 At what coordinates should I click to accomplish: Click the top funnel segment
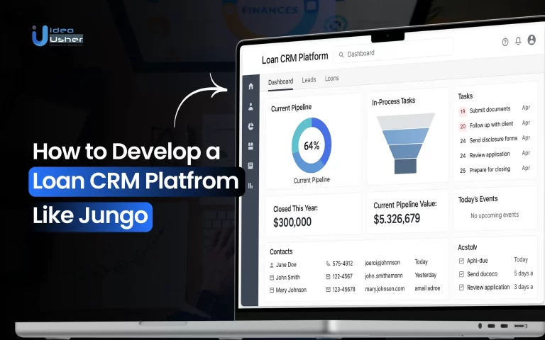[x=405, y=122]
